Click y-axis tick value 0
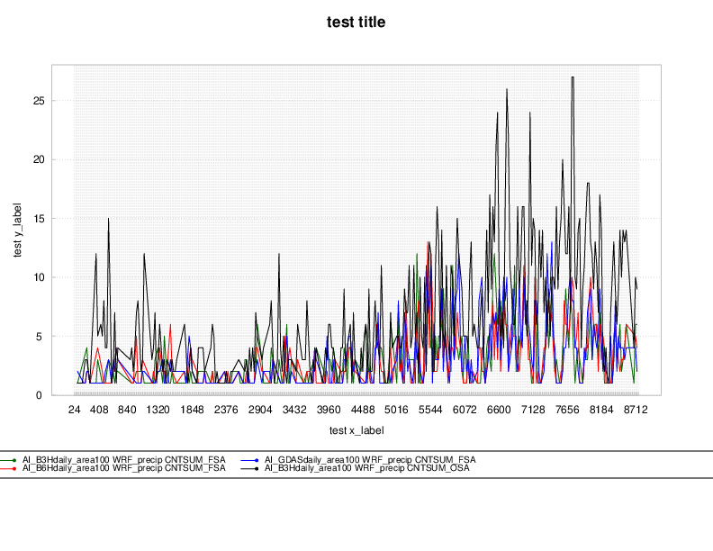Screen dimensions: 713x551 (x=40, y=395)
